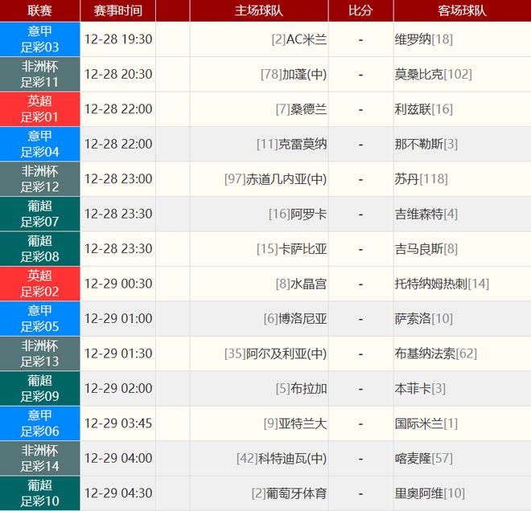The width and height of the screenshot is (531, 511).
Task: Click the 赛事时间 column header
Action: (x=118, y=10)
